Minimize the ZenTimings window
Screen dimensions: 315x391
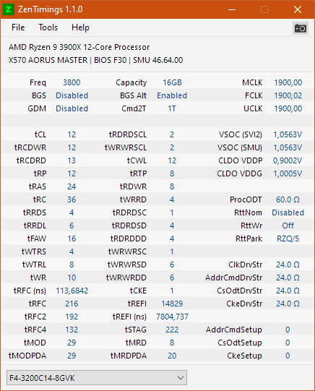232,9
